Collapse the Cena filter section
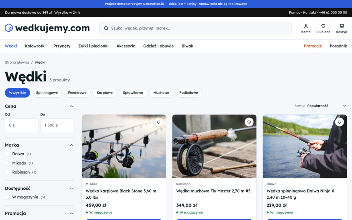This screenshot has height=220, width=352. click(x=71, y=106)
